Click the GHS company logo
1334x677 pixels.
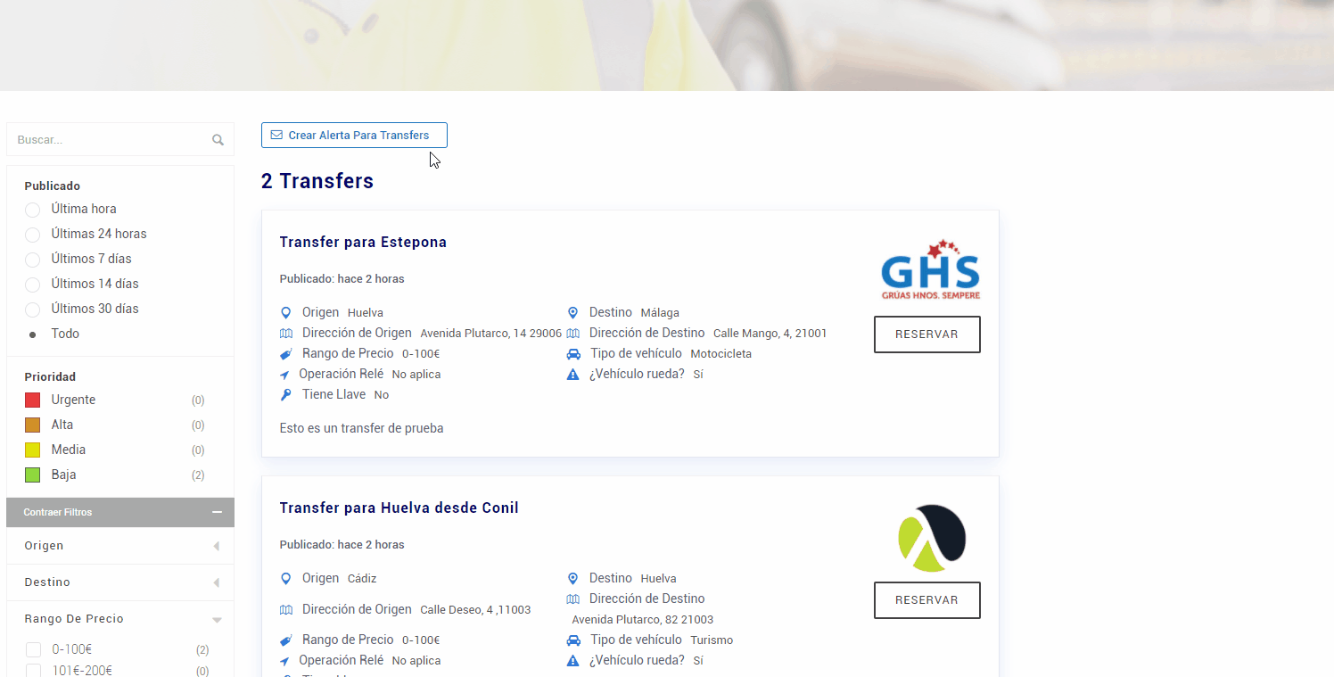[x=930, y=270]
